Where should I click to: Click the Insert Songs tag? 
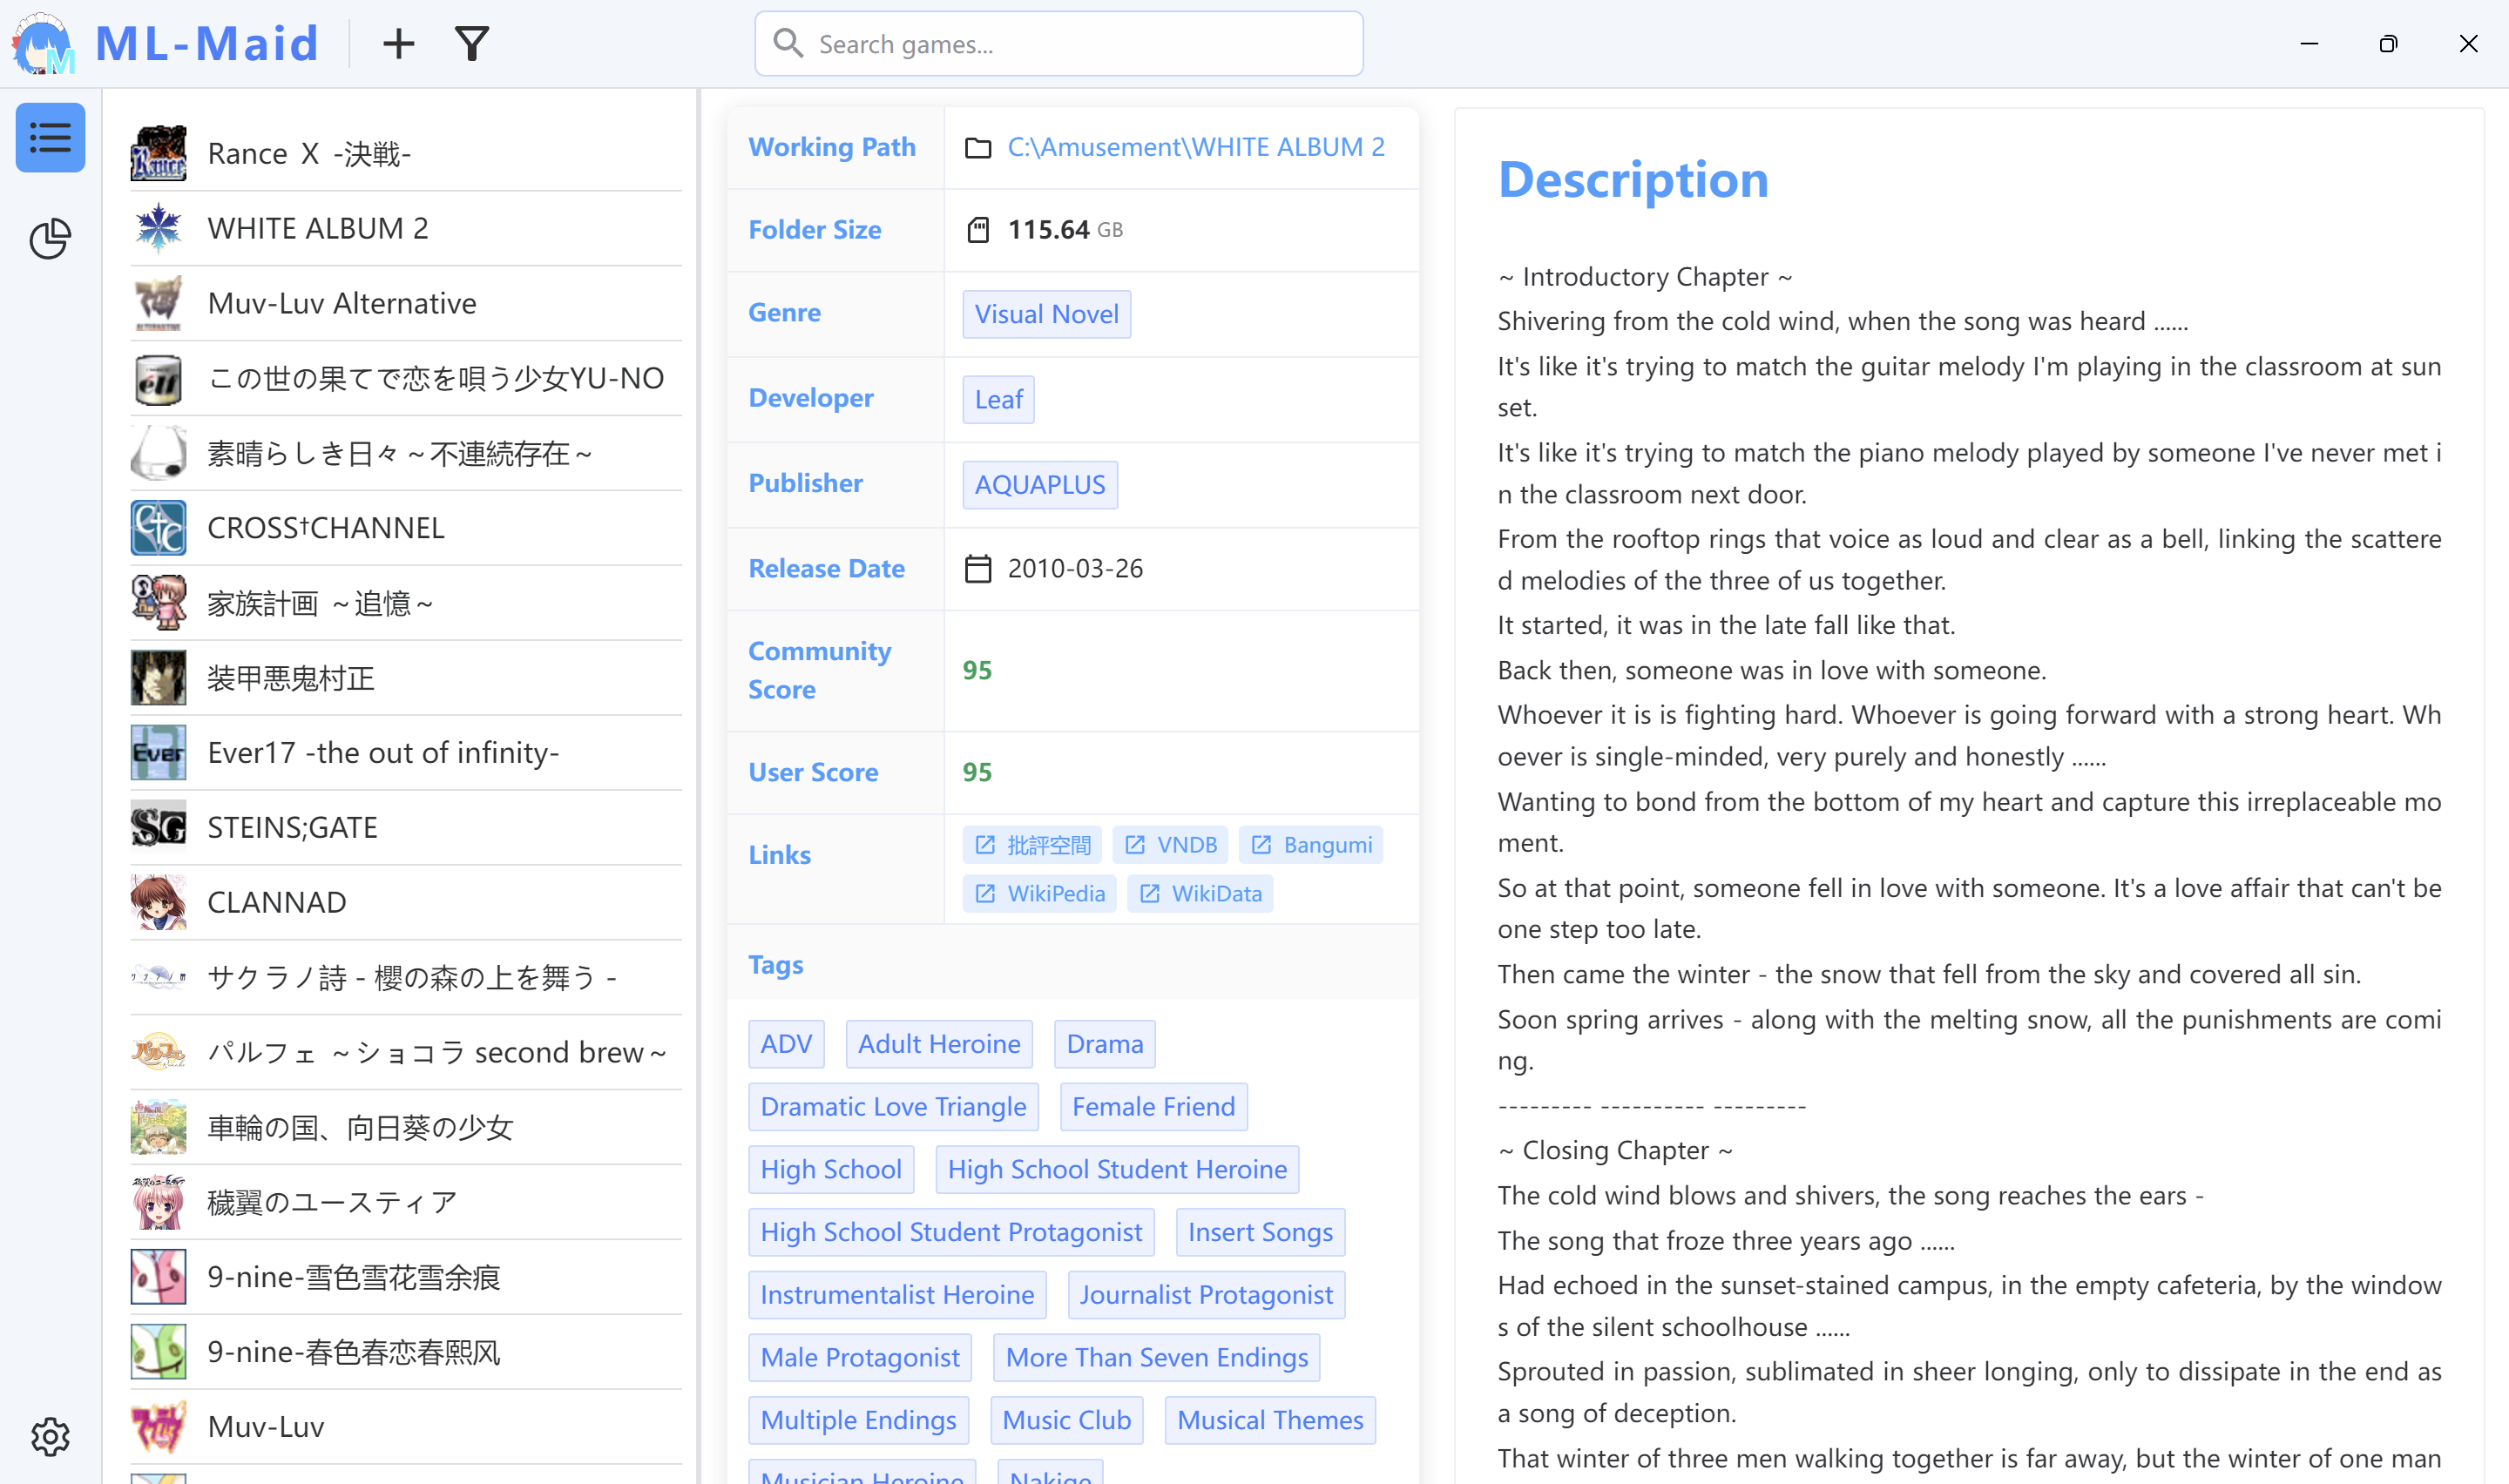(1260, 1232)
